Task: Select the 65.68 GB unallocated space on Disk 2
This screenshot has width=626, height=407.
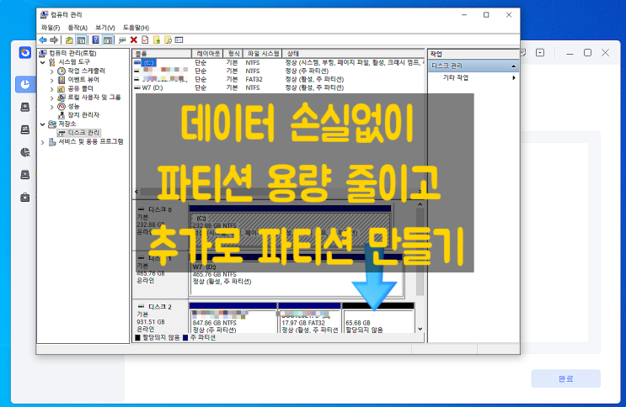Action: point(378,319)
